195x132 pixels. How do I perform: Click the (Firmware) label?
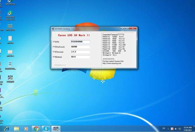point(58,52)
